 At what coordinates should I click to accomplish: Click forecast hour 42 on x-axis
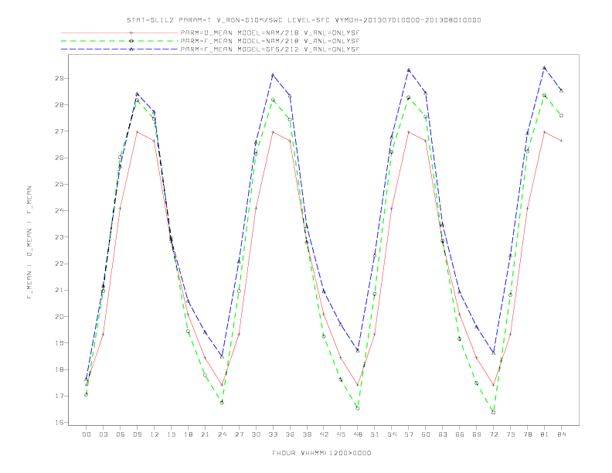[x=324, y=434]
